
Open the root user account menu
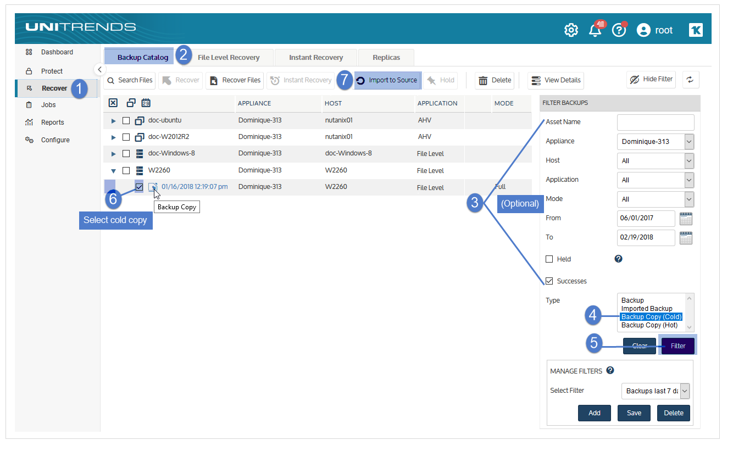click(654, 30)
